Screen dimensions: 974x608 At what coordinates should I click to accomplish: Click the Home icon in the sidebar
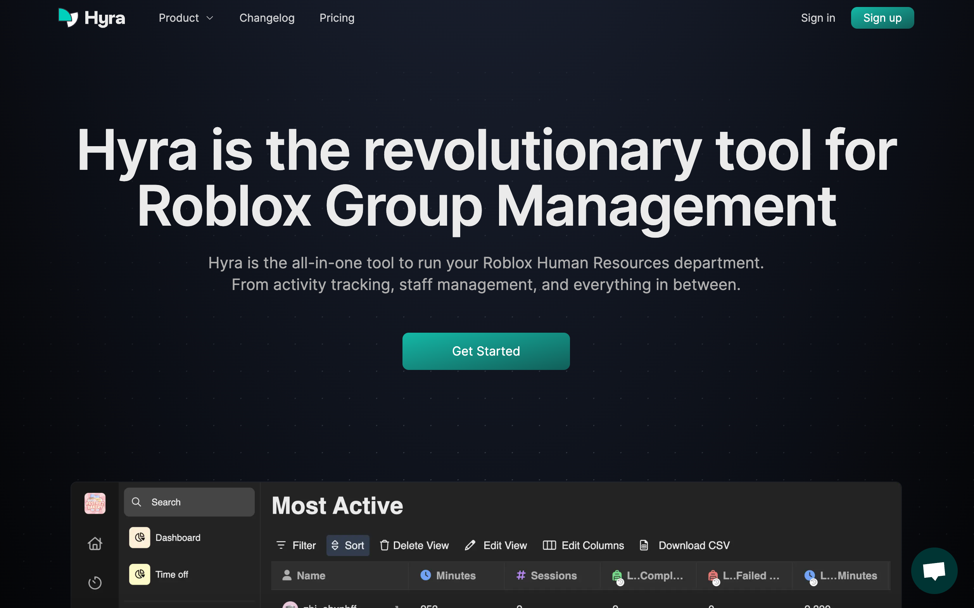[x=95, y=543]
